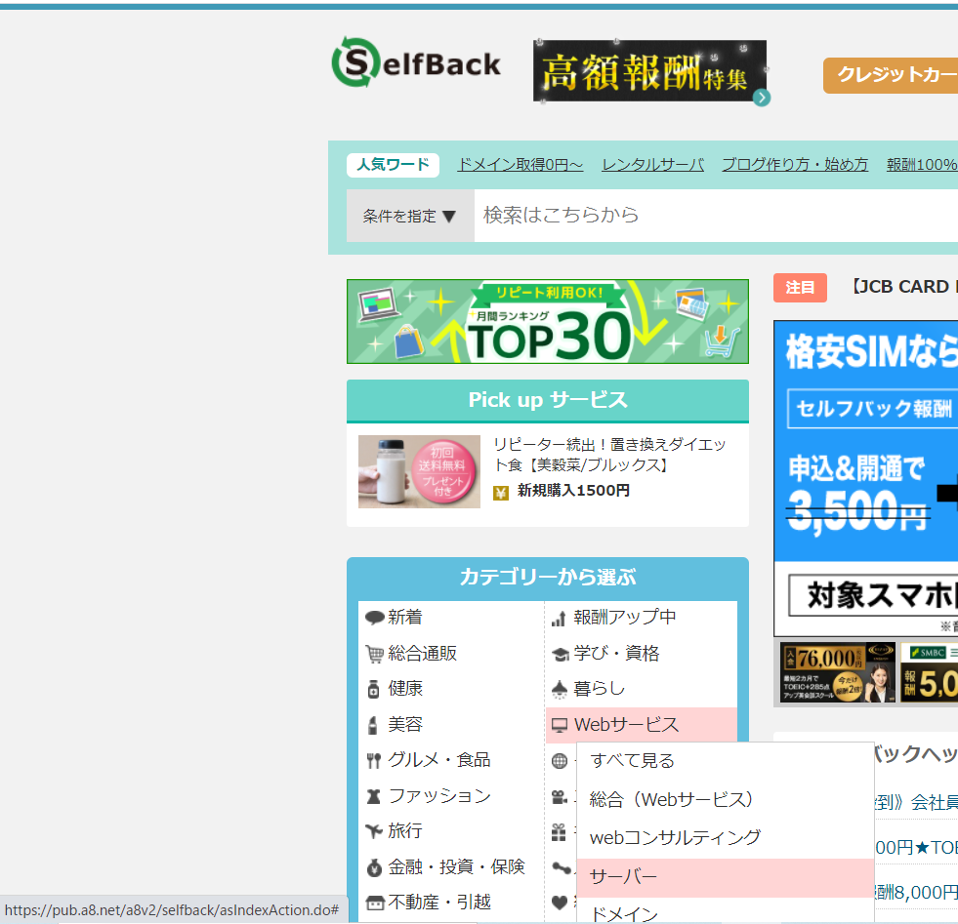This screenshot has width=958, height=924.
Task: Open the 月間ランキング TOP30 banner
Action: tap(548, 322)
